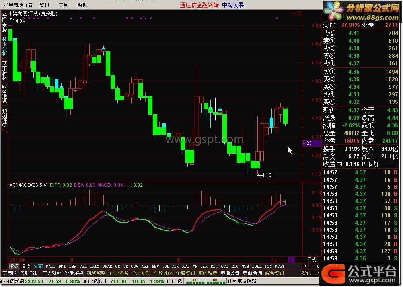
Task: Click the 神獒MACD(26,5,4) indicator label
Action: tap(28, 185)
